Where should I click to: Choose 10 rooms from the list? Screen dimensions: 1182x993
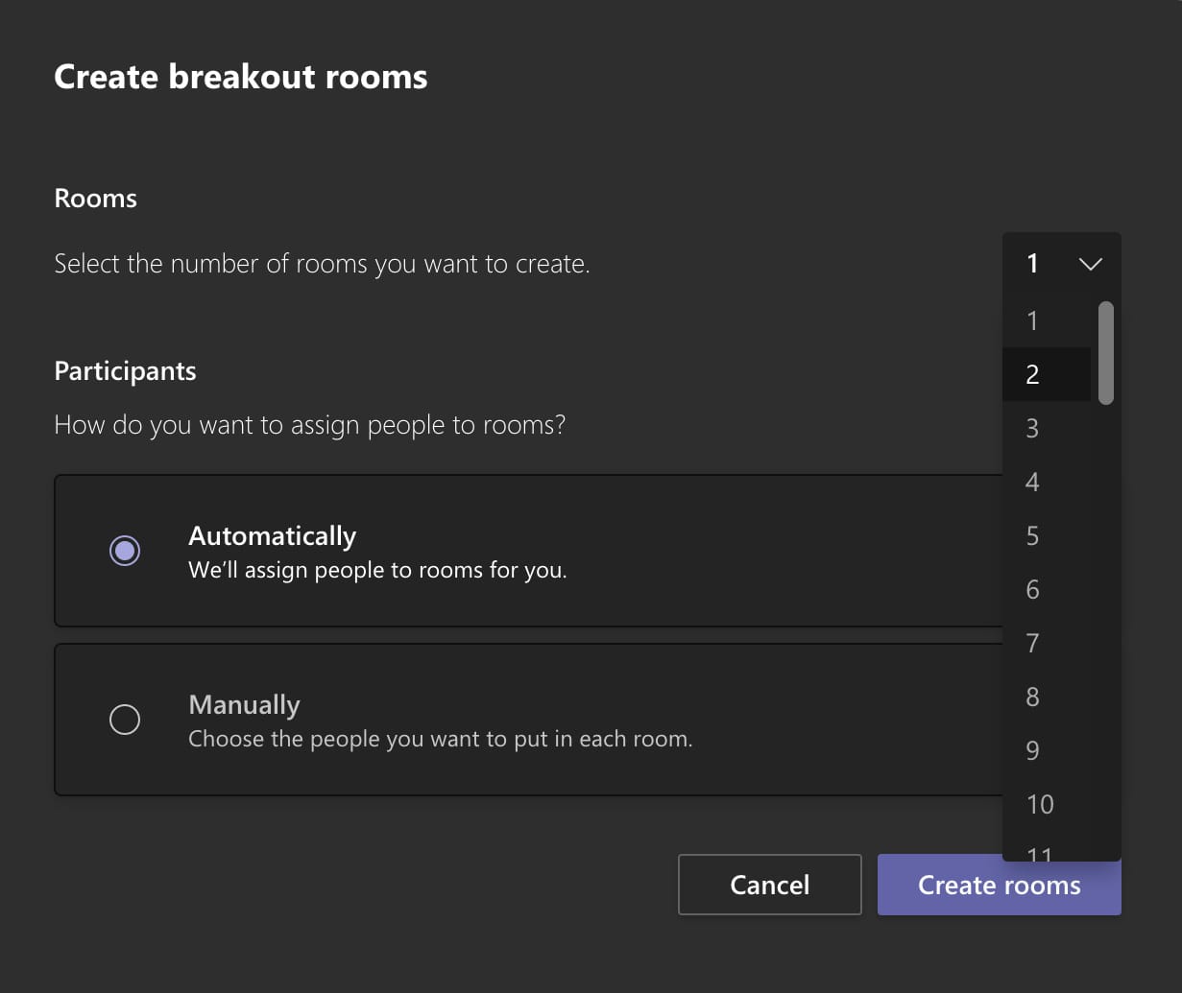(1040, 804)
